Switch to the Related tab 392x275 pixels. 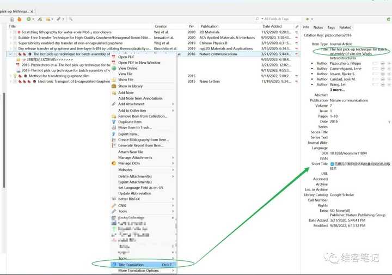345,27
